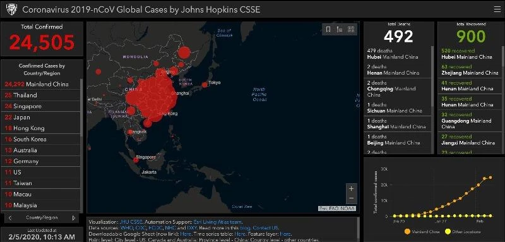The height and width of the screenshot is (242, 505).
Task: Select Malaysia in confirmed cases list
Action: click(40, 205)
